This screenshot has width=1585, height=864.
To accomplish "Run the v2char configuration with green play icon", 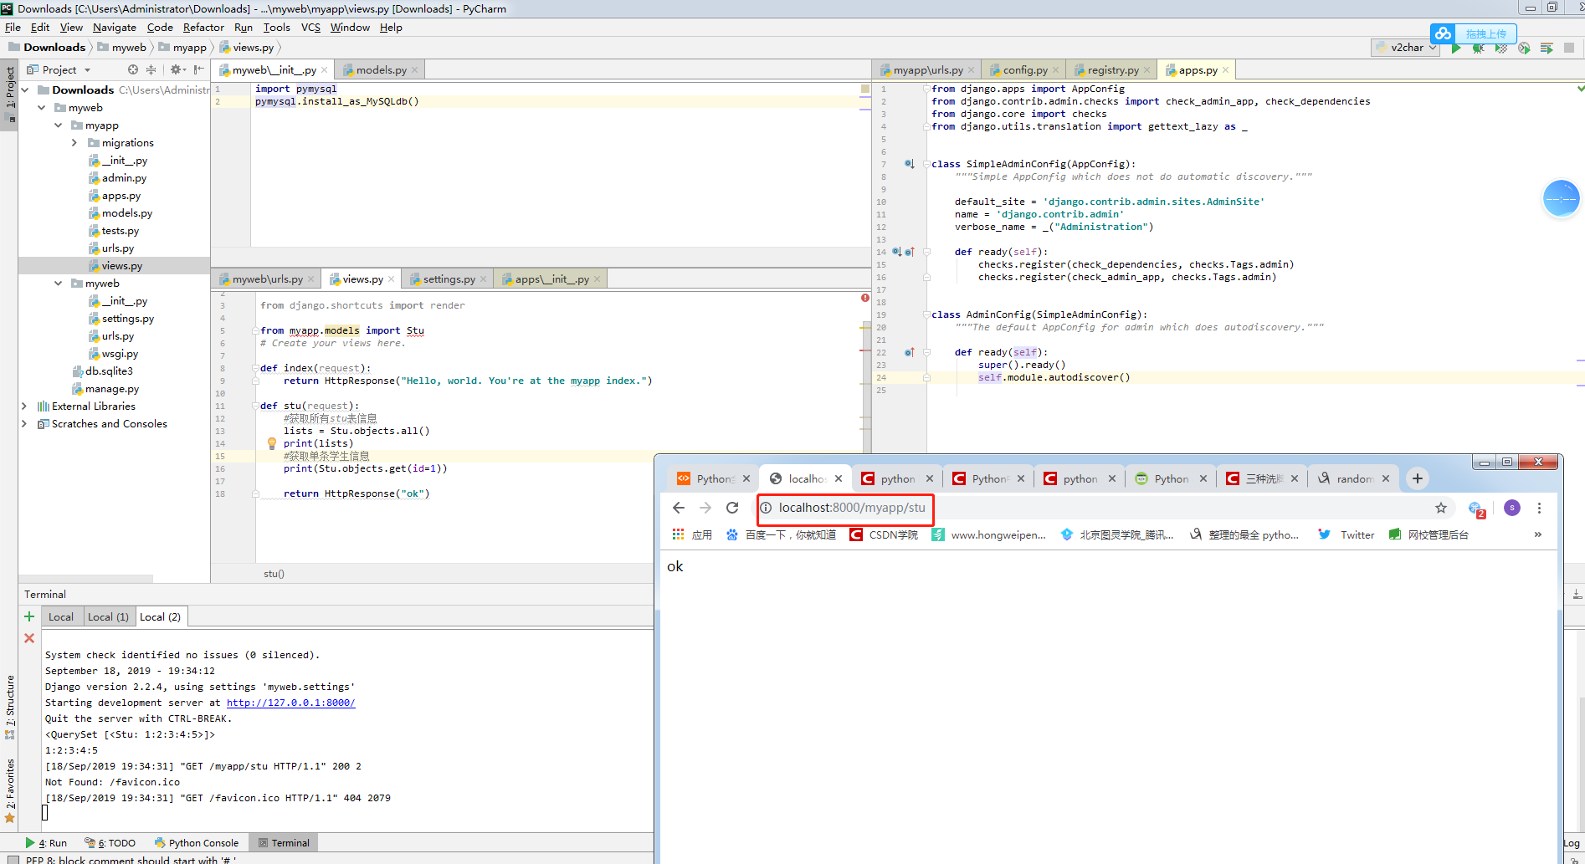I will (1456, 48).
